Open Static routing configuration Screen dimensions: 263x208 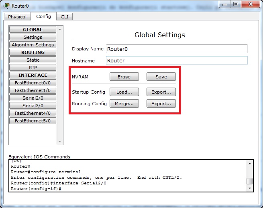33,60
